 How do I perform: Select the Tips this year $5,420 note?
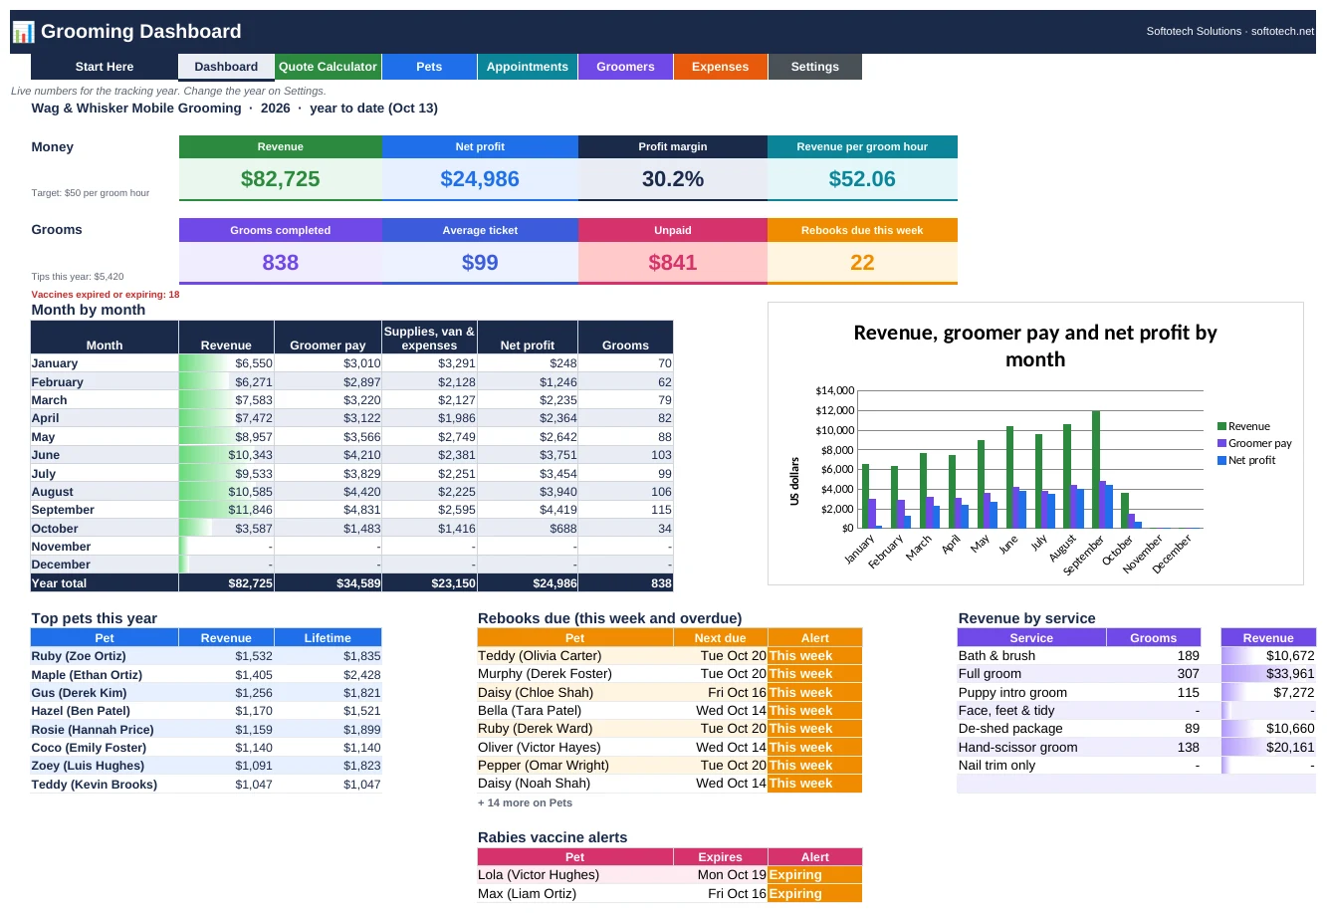78,277
